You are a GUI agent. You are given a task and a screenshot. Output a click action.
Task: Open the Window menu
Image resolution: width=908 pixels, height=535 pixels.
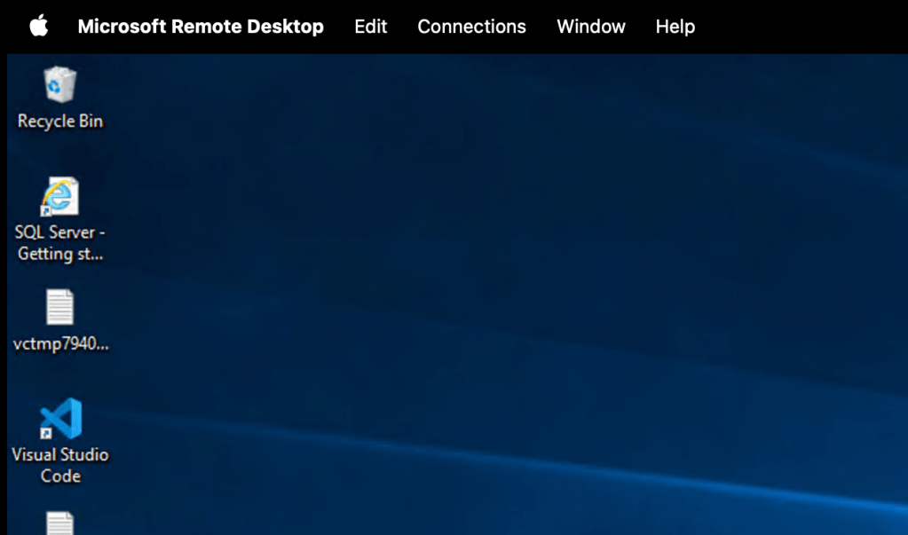coord(590,27)
